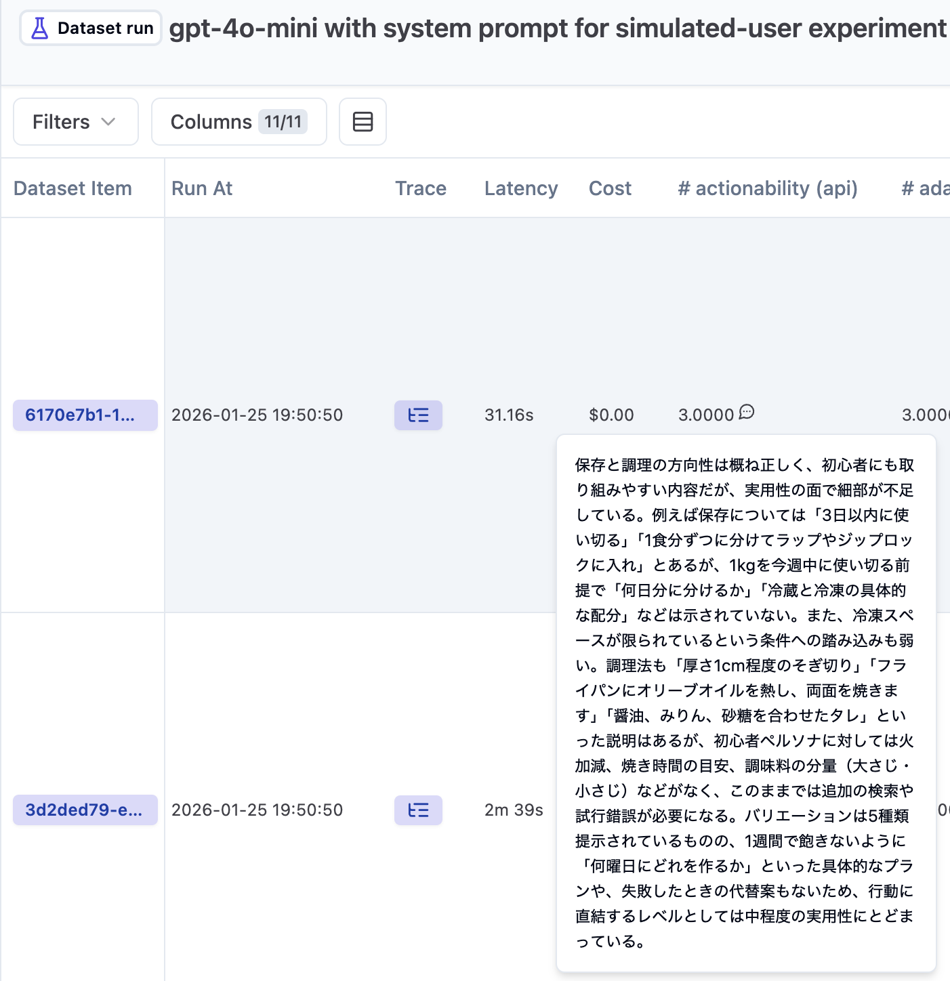This screenshot has width=950, height=981.
Task: Click the Dataset Item column header
Action: pos(73,188)
